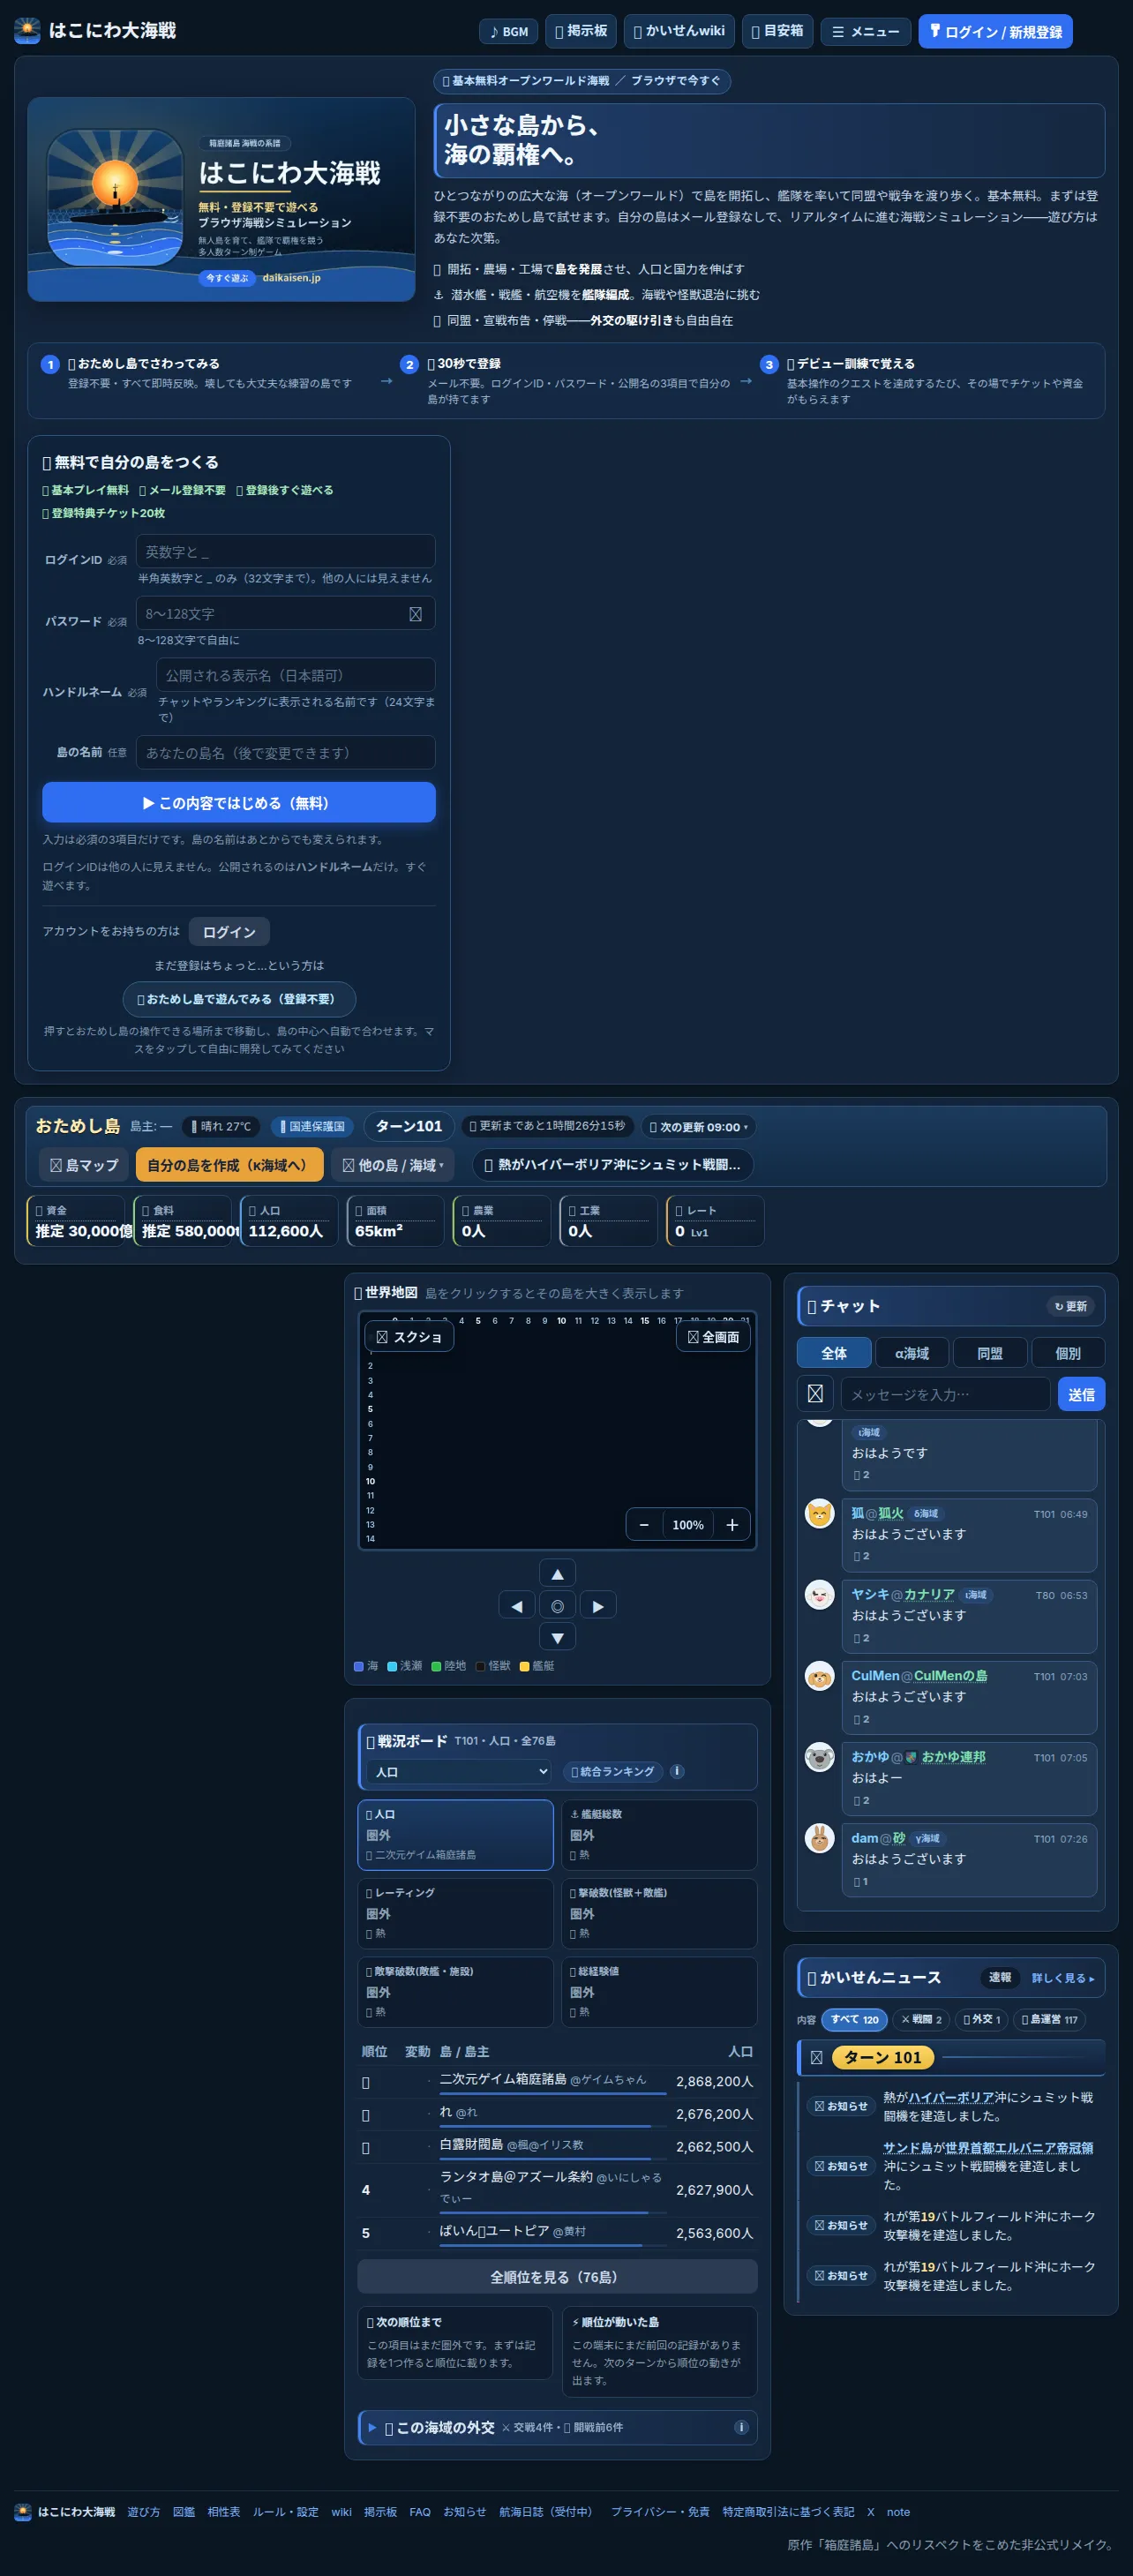
Task: Pan the world map up
Action: coord(558,1573)
